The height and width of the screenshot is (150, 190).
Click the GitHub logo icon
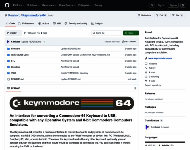pos(7,5)
